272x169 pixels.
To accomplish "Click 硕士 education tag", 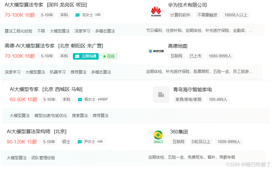I will pyautogui.click(x=66, y=142).
